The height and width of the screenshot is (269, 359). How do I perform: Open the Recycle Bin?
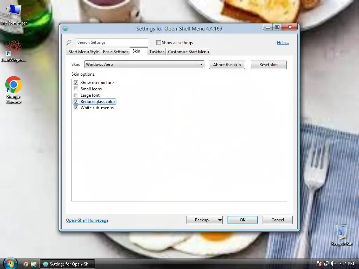pos(341,235)
